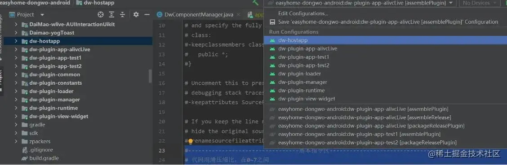Image resolution: width=507 pixels, height=165 pixels.
Task: Choose alivcLive [packageReleasePlugin] Gradle configuration
Action: [x=385, y=126]
